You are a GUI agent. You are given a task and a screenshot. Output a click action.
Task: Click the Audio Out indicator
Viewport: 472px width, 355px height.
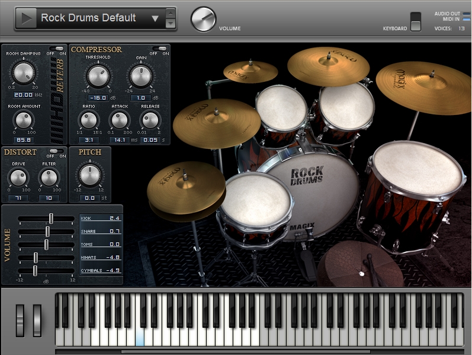tap(466, 14)
